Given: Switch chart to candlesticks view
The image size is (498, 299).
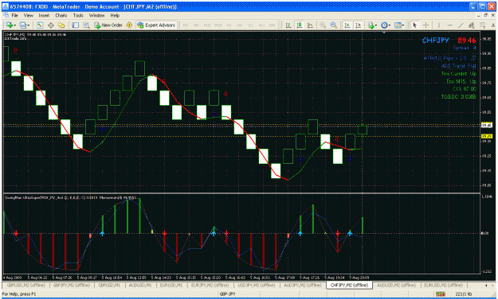Looking at the screenshot, I should pyautogui.click(x=299, y=25).
